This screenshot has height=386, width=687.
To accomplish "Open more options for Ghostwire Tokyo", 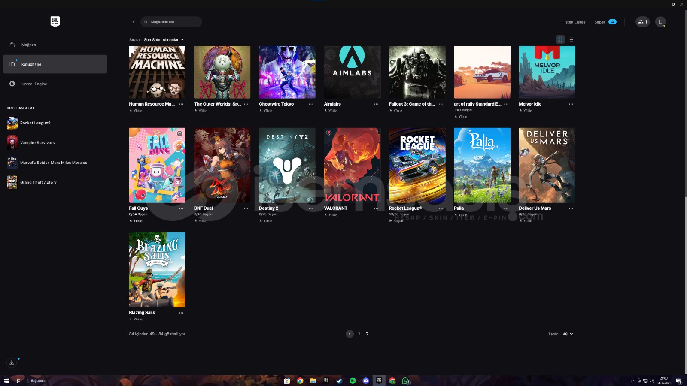I will (311, 104).
